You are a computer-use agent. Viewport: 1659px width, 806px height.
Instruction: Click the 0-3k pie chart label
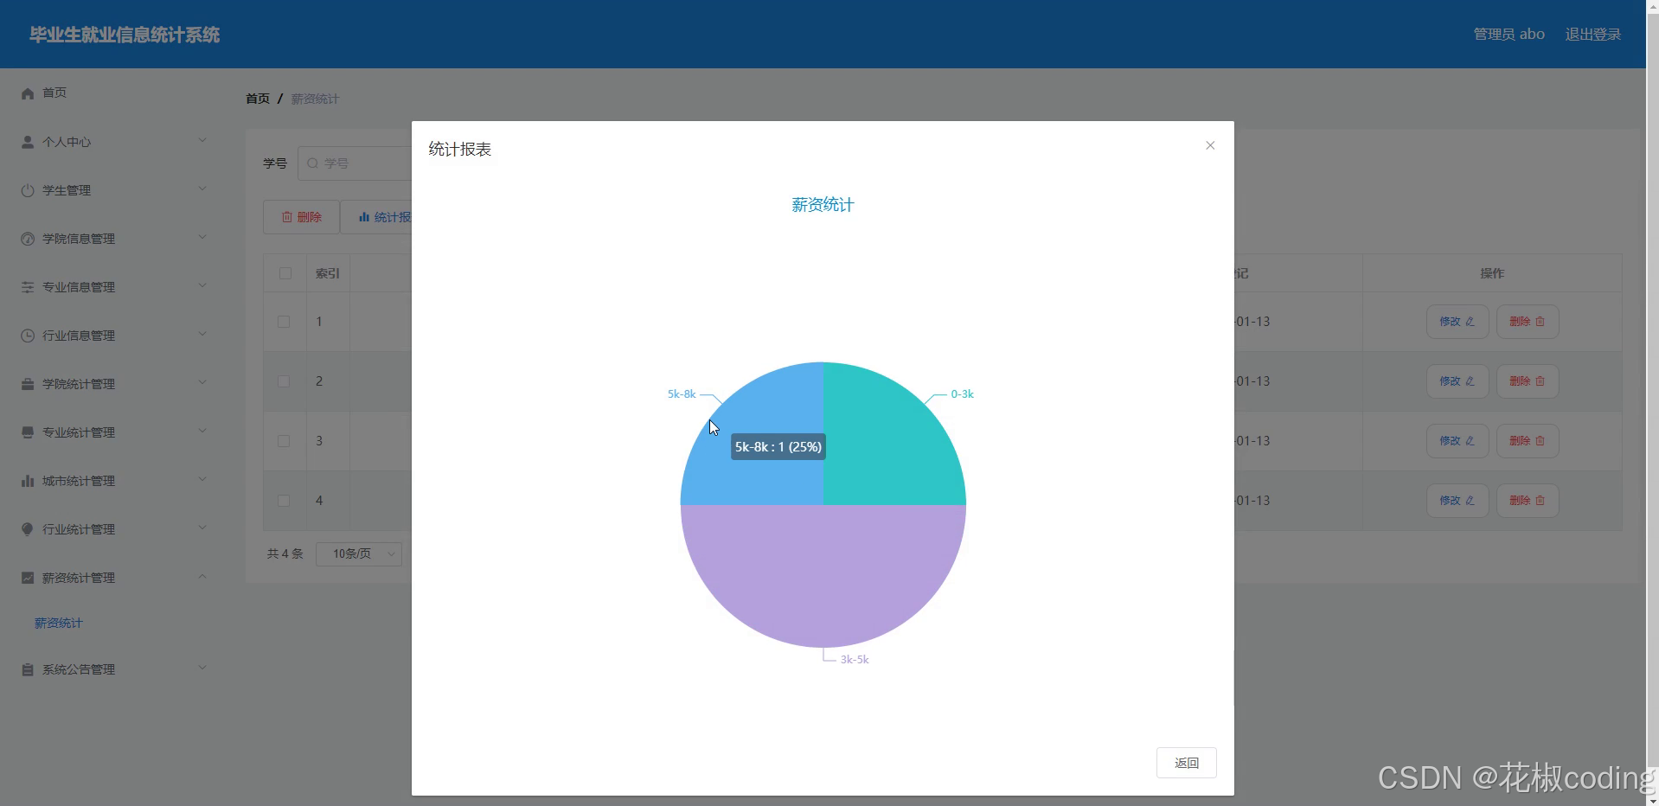(962, 394)
